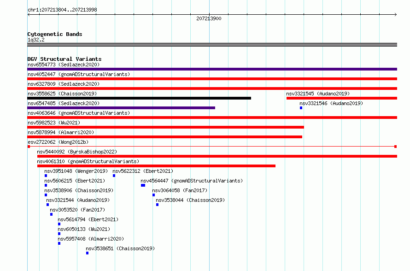Open the nsv3538651 (Chaisson2019) label

(120, 248)
